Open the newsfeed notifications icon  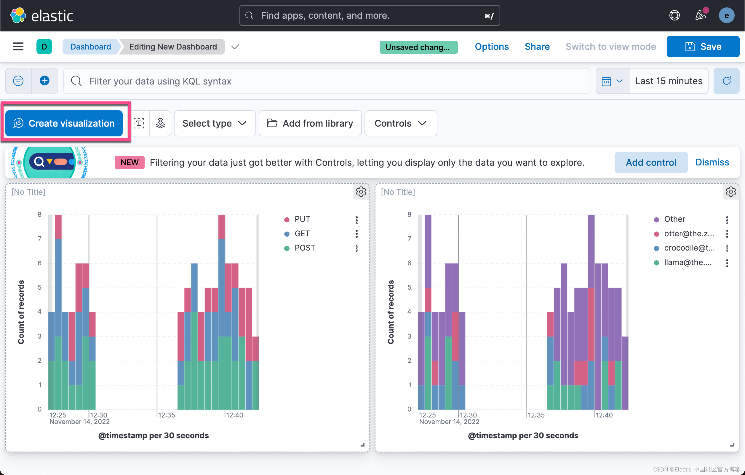pos(700,15)
